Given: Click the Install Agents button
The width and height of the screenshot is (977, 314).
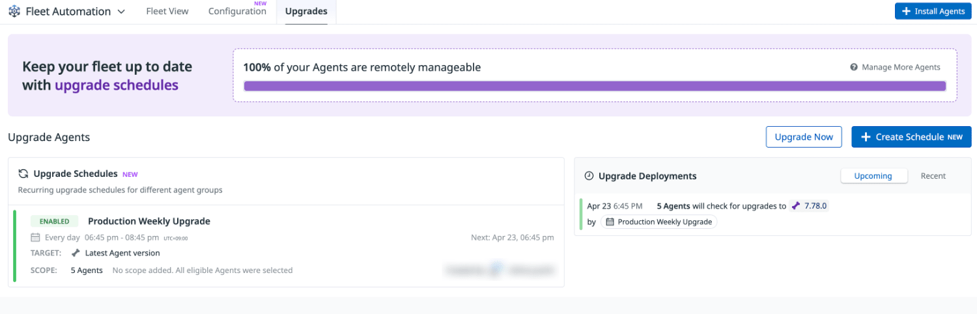Looking at the screenshot, I should click(x=933, y=11).
